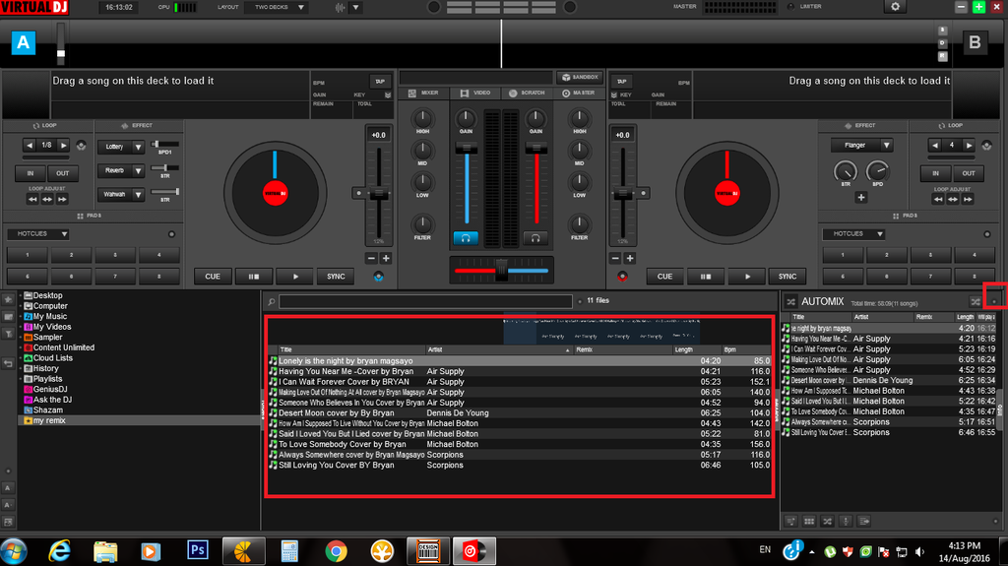
Task: Click the crossfader slider handle
Action: (500, 269)
